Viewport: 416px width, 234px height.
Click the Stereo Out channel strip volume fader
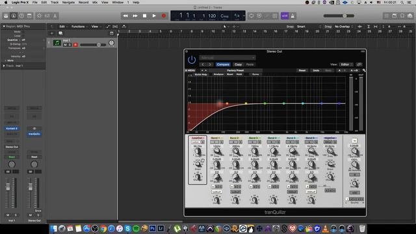coord(31,187)
